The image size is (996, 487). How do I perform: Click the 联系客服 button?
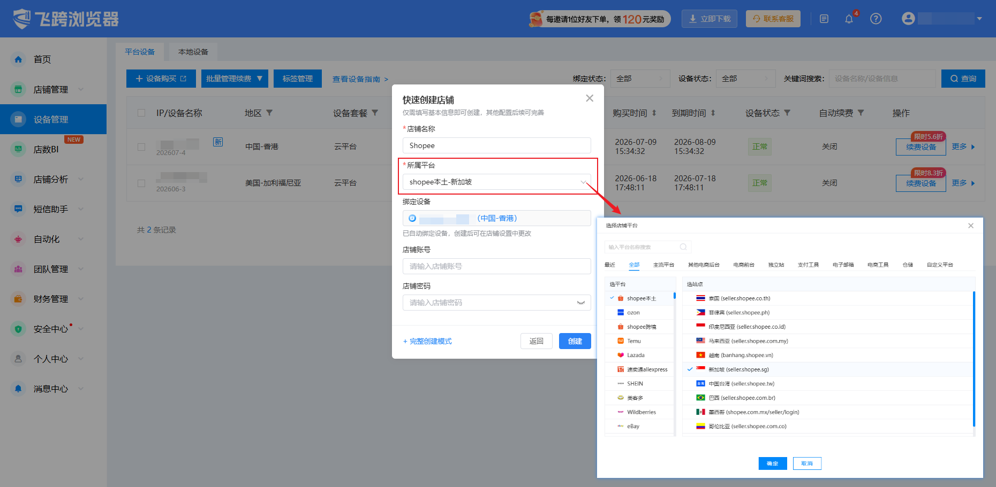pos(773,19)
